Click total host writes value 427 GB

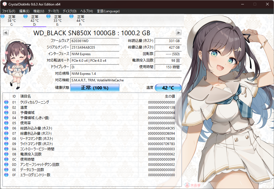168,47
